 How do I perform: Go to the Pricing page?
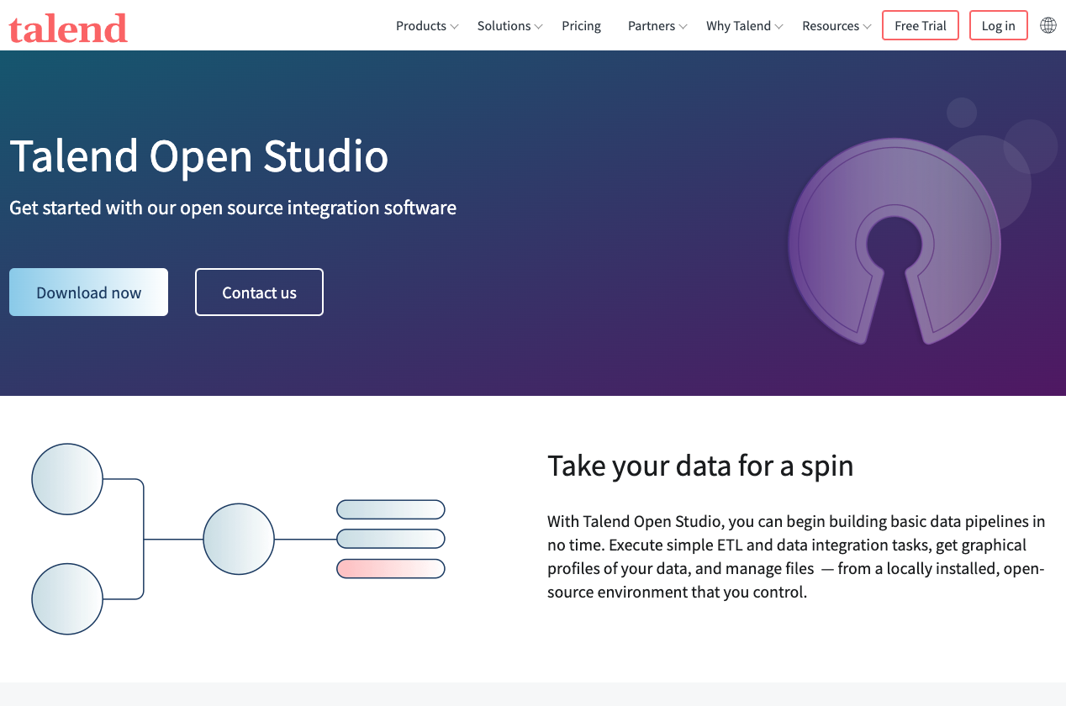pyautogui.click(x=582, y=26)
